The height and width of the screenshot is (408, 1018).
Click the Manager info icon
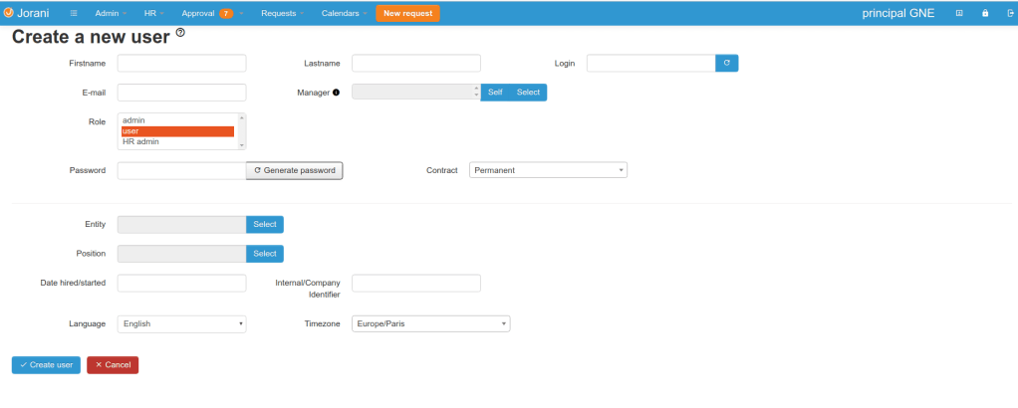pos(336,93)
